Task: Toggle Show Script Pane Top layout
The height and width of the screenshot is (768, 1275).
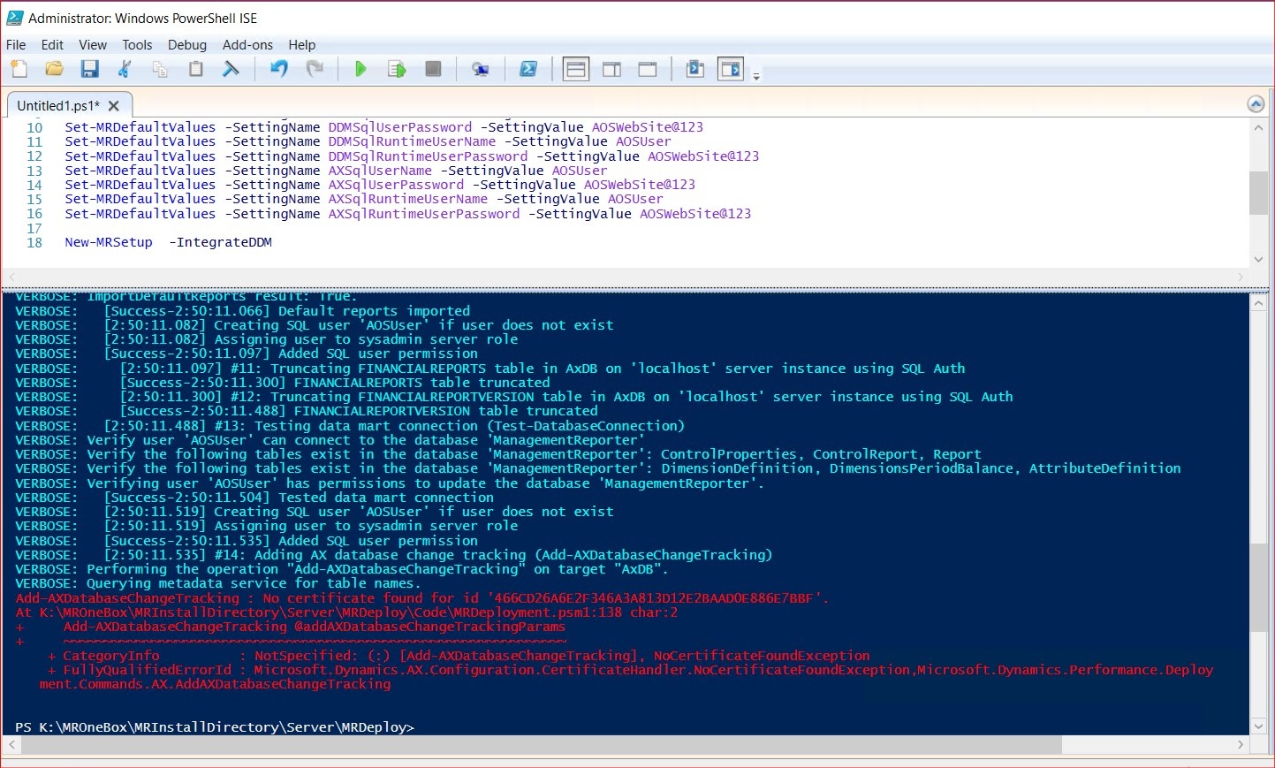Action: 576,69
